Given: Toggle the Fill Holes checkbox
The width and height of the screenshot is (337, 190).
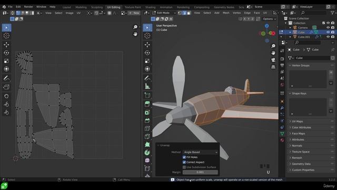Looking at the screenshot, I should tap(184, 157).
